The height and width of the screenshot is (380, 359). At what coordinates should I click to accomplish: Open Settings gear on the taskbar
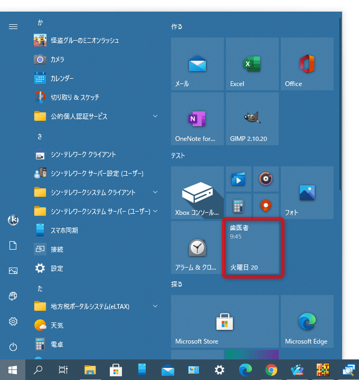click(x=220, y=370)
